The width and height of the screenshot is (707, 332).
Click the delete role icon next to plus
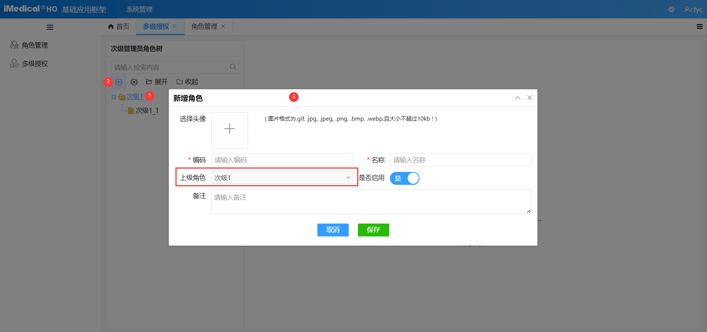pyautogui.click(x=134, y=82)
